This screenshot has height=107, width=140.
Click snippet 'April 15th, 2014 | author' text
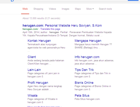[x=35, y=32]
